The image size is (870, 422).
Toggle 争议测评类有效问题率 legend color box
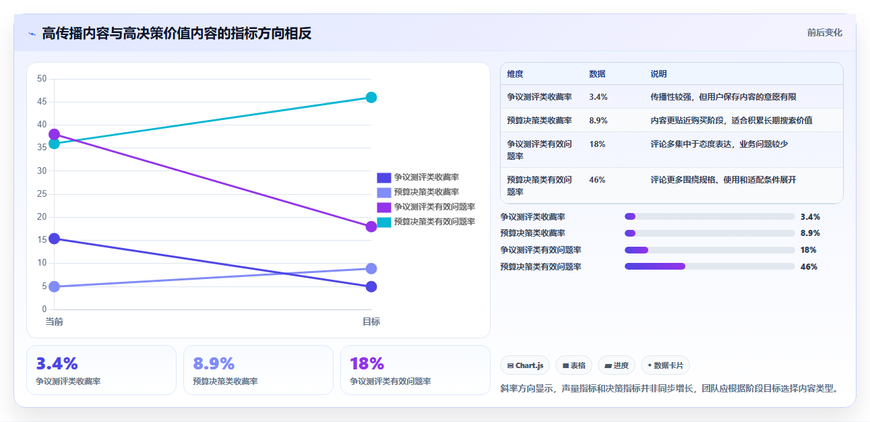pos(383,207)
